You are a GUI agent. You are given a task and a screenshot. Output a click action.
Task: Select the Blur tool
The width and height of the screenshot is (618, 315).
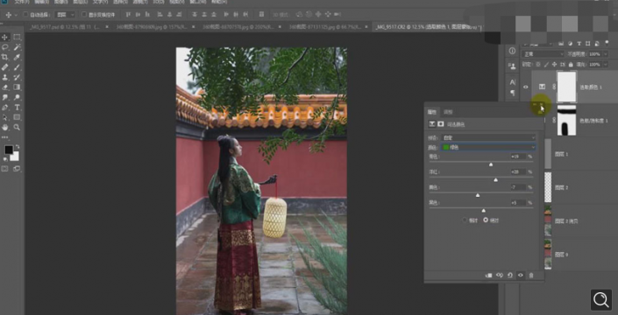(5, 97)
